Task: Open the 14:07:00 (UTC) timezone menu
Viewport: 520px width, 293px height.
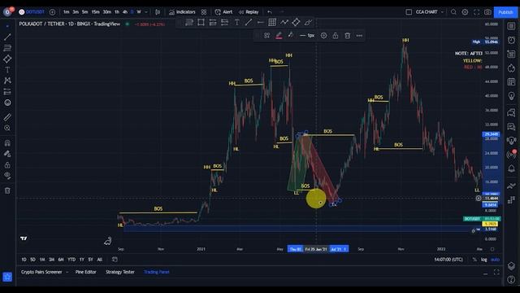Action: pyautogui.click(x=448, y=260)
